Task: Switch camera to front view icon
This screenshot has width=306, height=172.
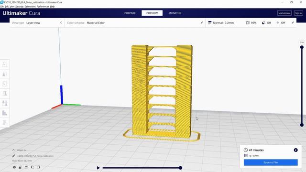Action: 20,167
